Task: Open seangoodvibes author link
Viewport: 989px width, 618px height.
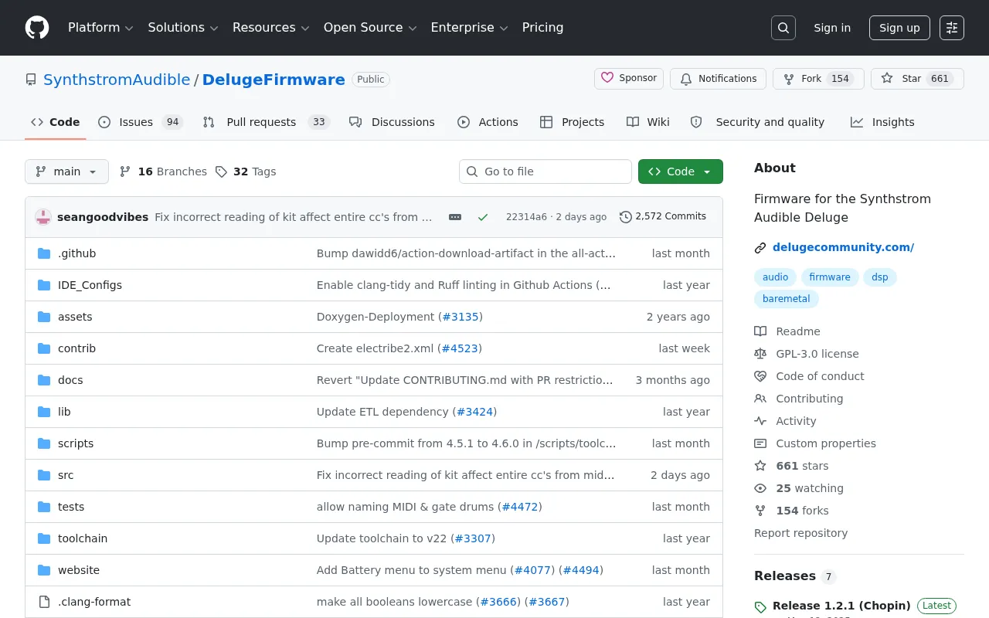Action: [103, 217]
